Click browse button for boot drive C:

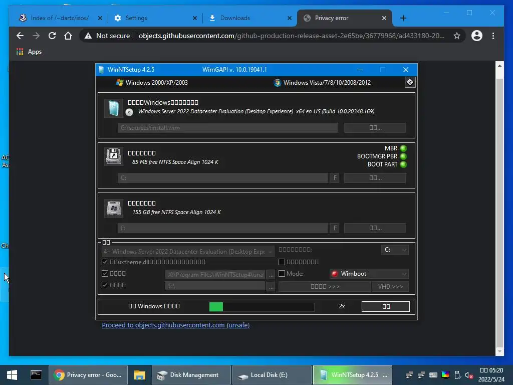click(375, 178)
